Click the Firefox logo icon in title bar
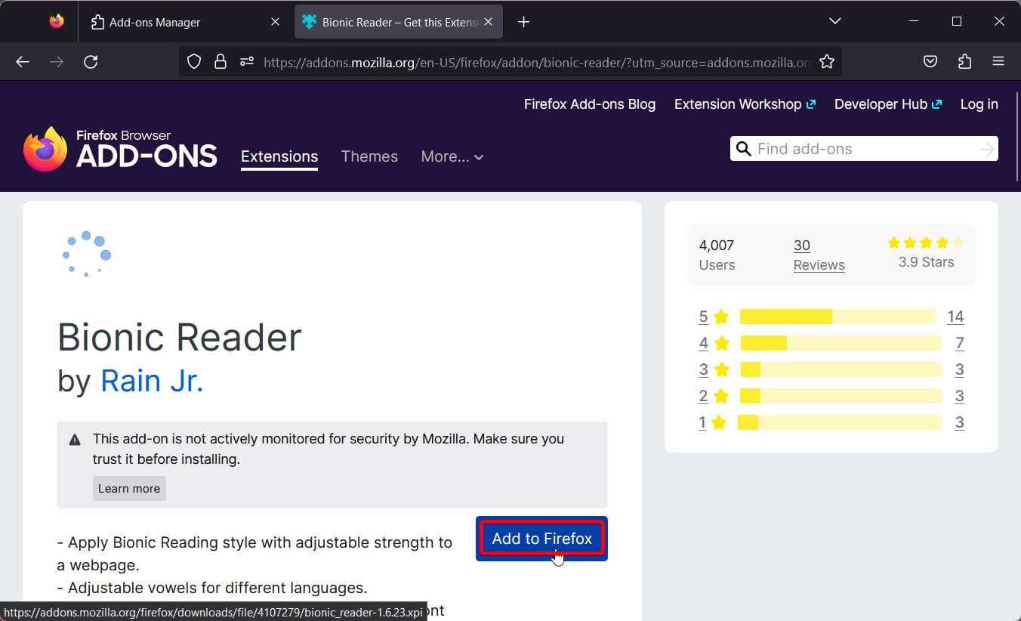Viewport: 1021px width, 621px height. 57,22
